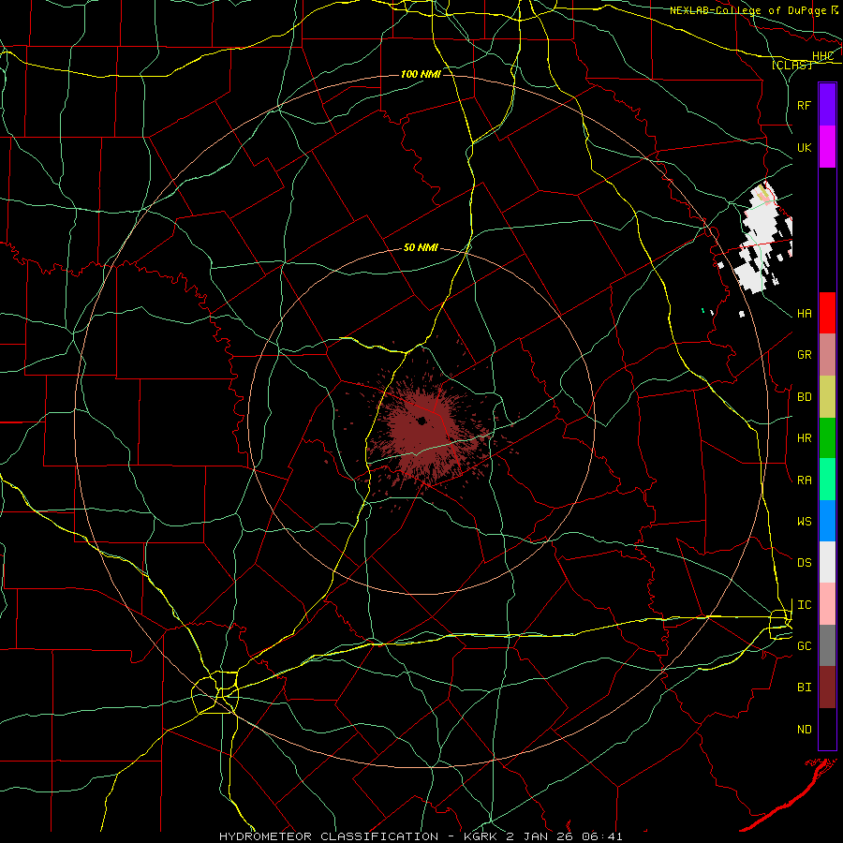Select the GR graupel color swatch

pos(827,355)
